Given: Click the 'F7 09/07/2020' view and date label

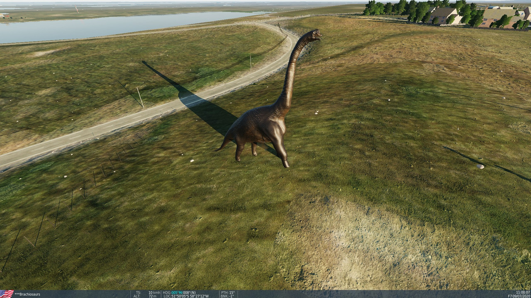Looking at the screenshot, I should click(x=519, y=296).
